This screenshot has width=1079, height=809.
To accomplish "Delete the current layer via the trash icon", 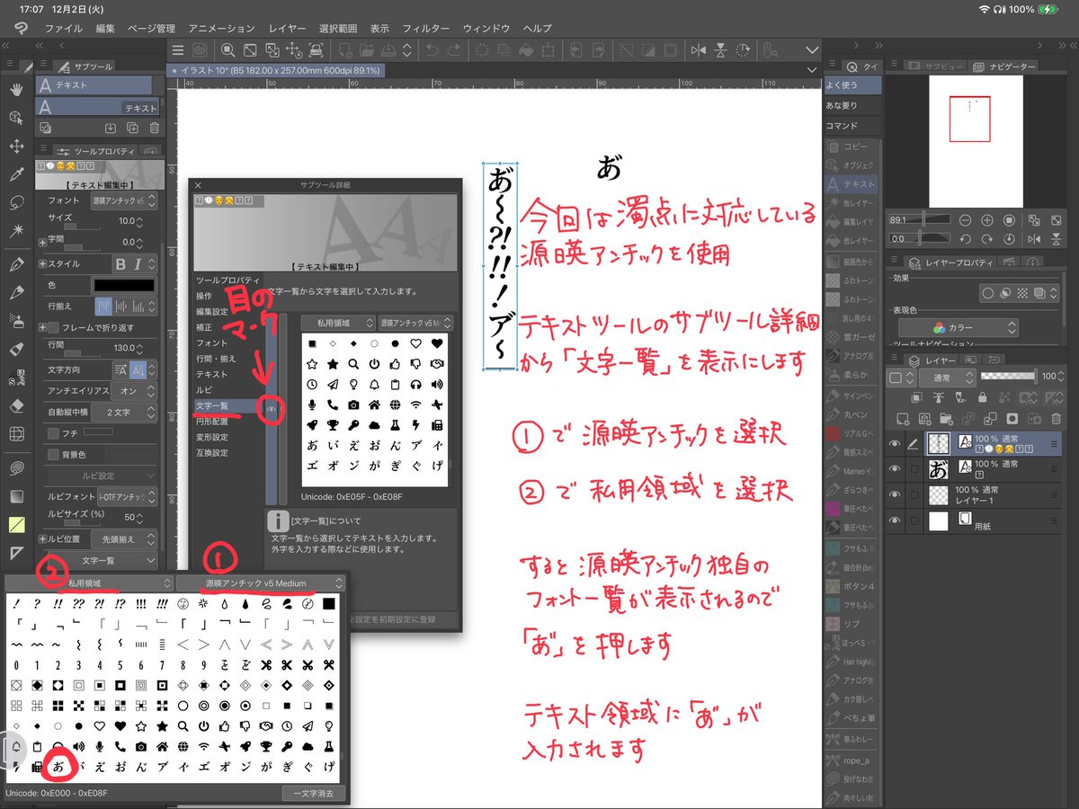I will click(x=1056, y=419).
